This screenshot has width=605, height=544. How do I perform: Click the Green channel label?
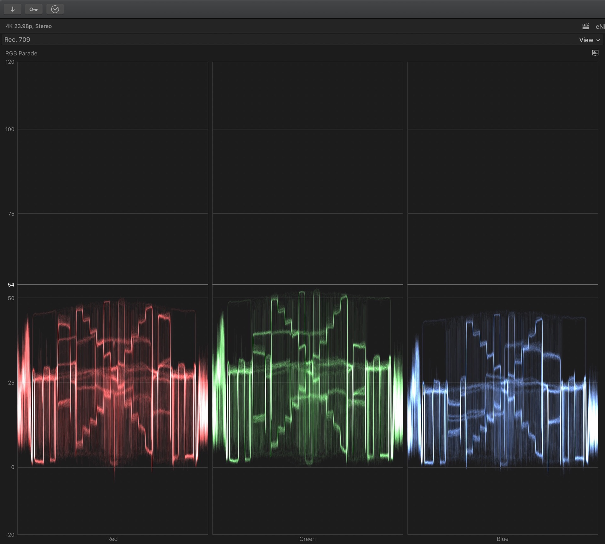click(307, 539)
